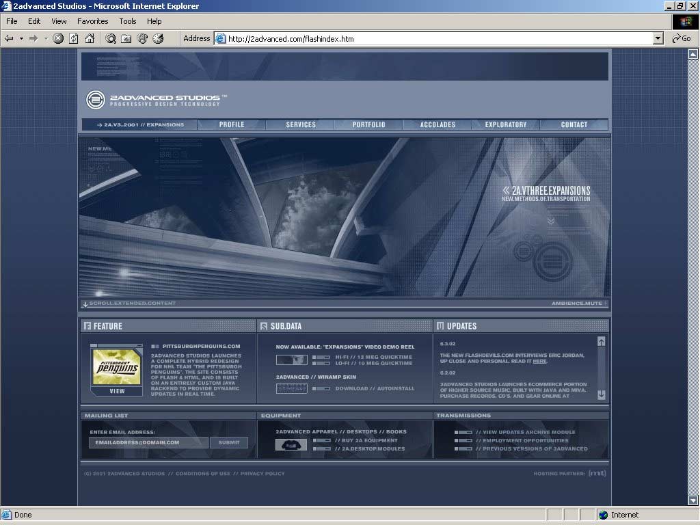
Task: Mute ambience via the Ambience.Mute toggle
Action: (x=578, y=303)
